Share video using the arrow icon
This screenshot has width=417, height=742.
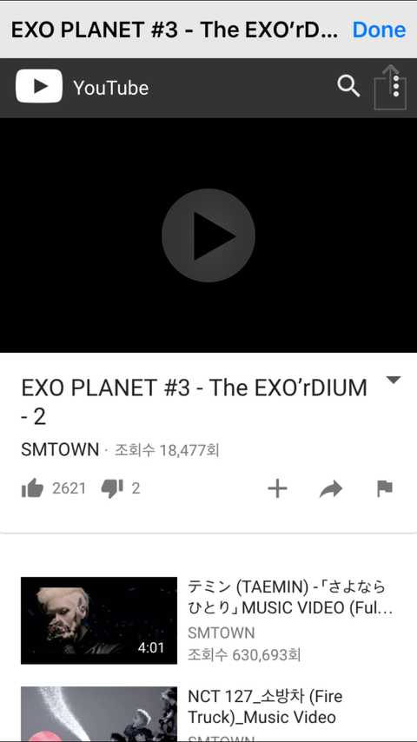pos(331,489)
